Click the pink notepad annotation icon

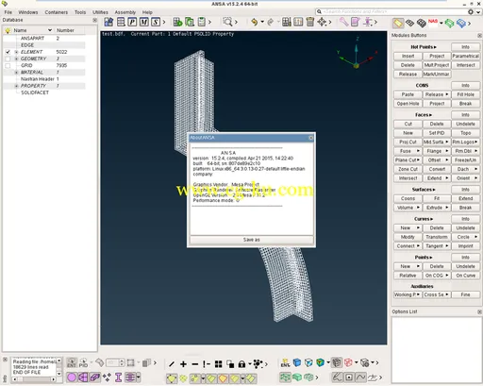[x=356, y=22]
